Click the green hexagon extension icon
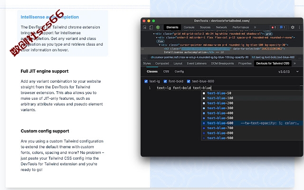Viewport: 304px width, 190px height. click(158, 28)
